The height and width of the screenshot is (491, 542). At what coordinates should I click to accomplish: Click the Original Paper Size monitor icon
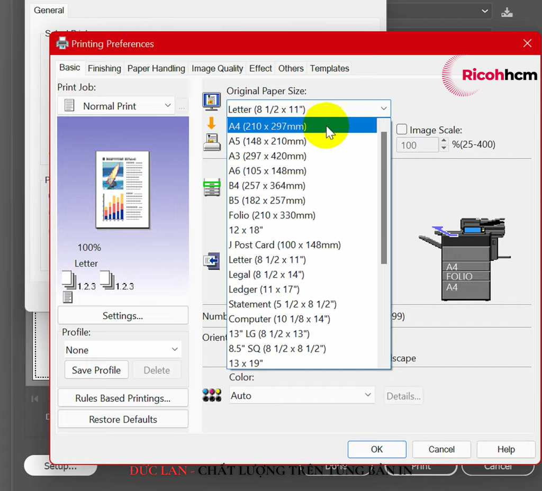tap(212, 101)
